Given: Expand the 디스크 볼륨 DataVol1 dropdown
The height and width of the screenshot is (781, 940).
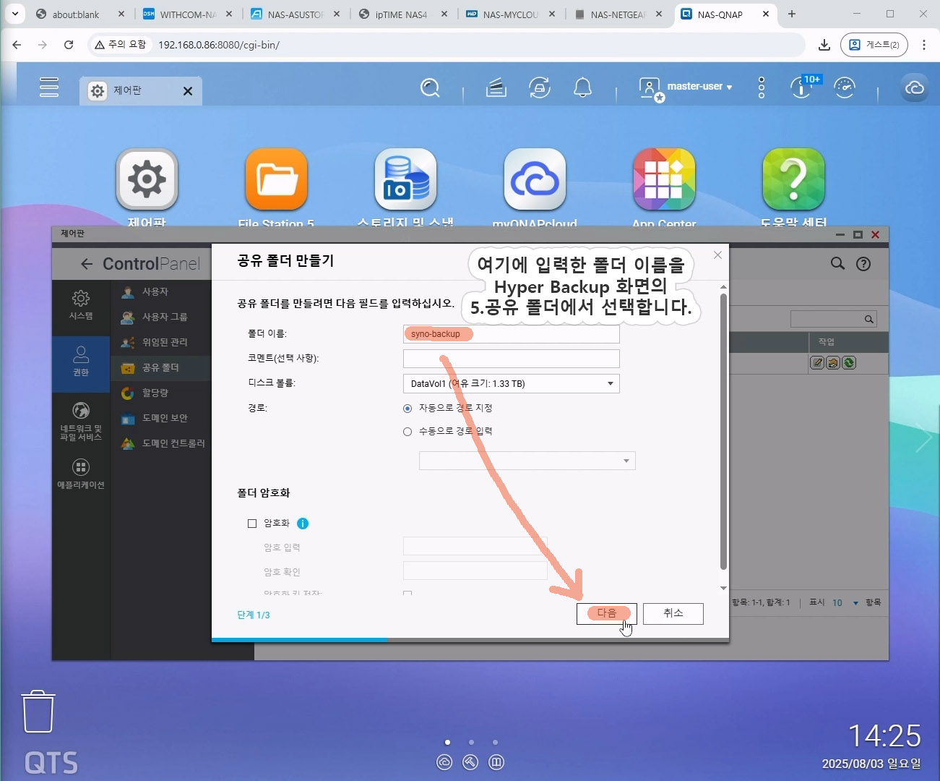Looking at the screenshot, I should coord(511,384).
